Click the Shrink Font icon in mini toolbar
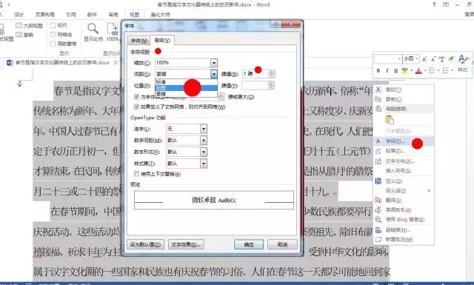 coord(433,59)
